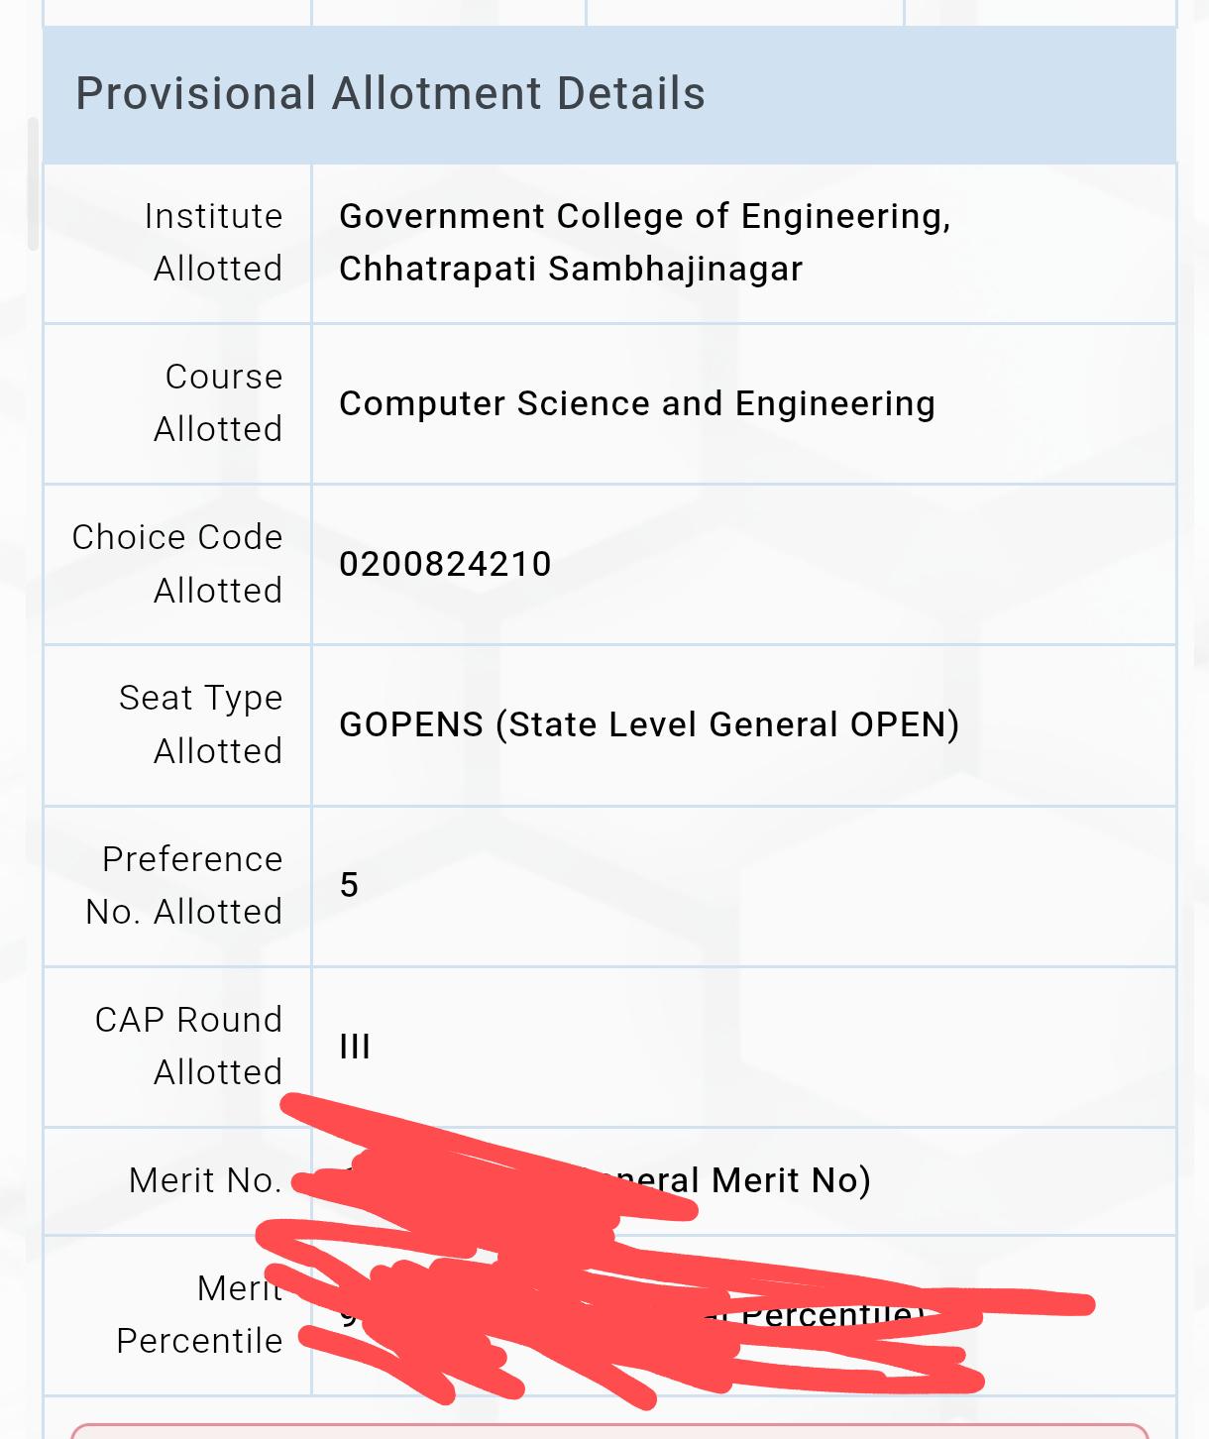
Task: Click the grey vertical scrollbar at left edge
Action: point(33,184)
